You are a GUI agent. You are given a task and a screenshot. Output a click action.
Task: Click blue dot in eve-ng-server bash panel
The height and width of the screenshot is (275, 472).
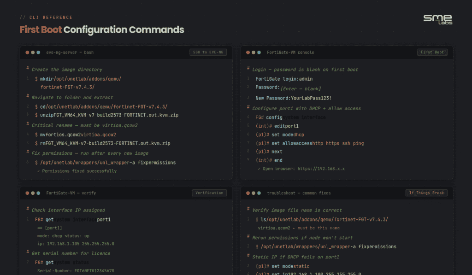click(x=38, y=53)
